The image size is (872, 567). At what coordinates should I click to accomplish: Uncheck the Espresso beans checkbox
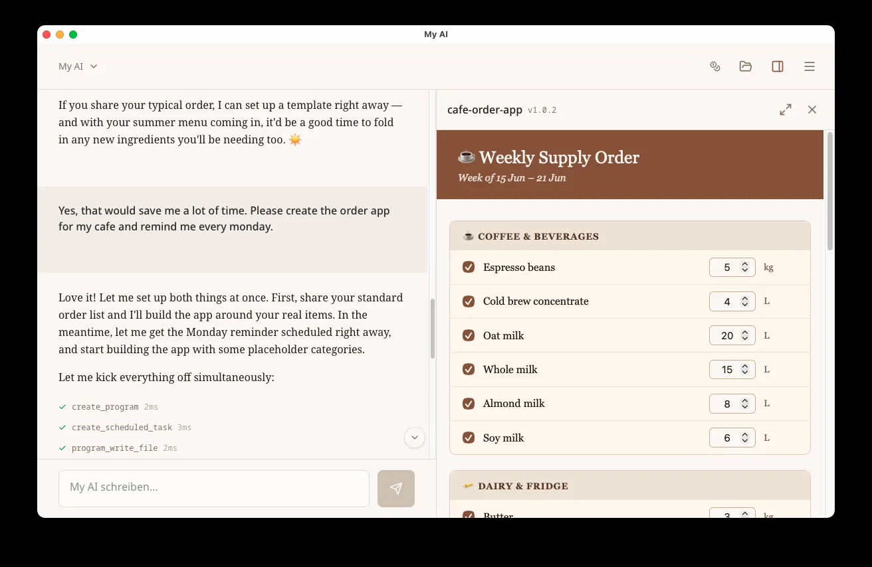coord(469,267)
